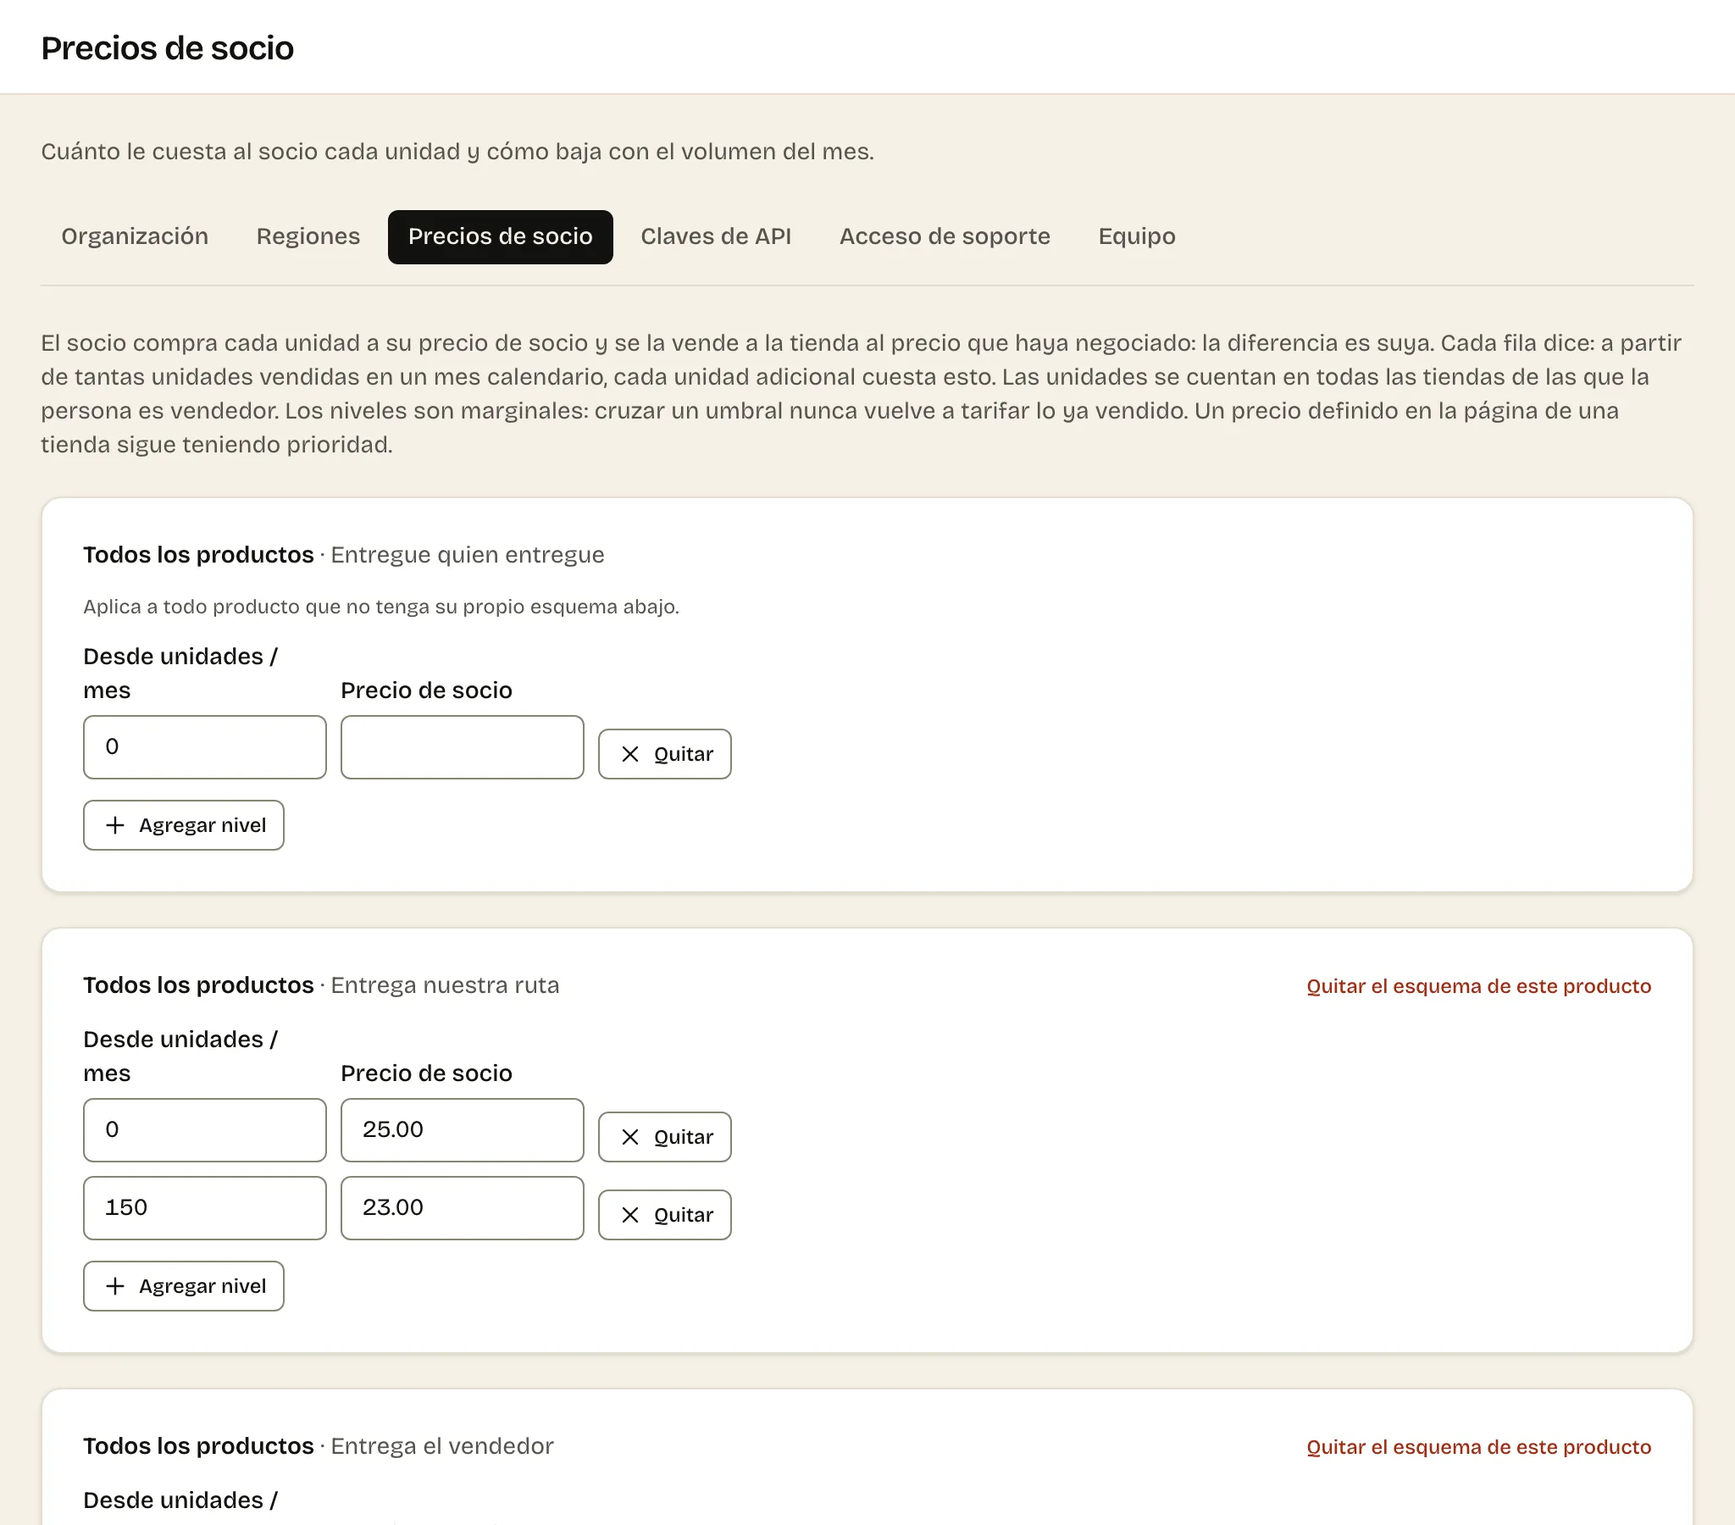1735x1525 pixels.
Task: Remove the level in Entregue quien entregue via the Quitar label
Action: (x=684, y=754)
